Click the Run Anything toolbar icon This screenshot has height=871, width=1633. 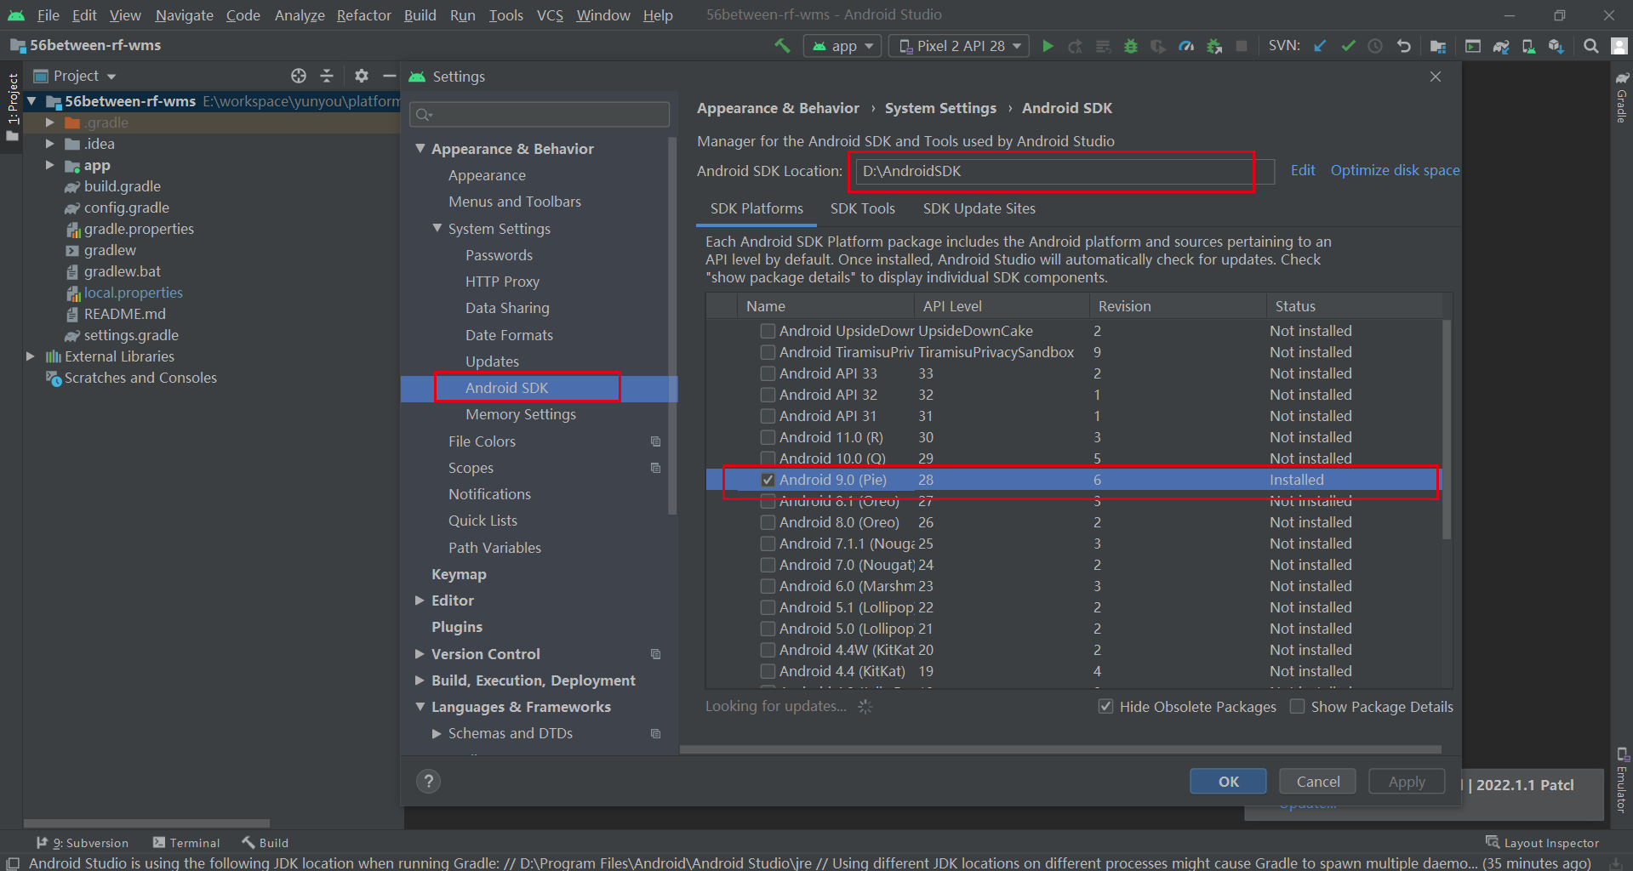1473,46
